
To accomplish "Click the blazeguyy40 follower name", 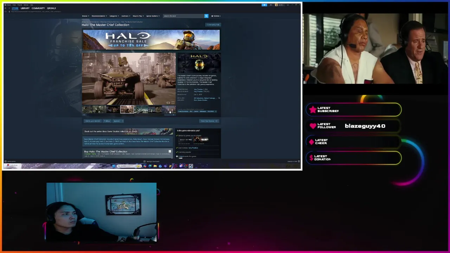I will (365, 126).
